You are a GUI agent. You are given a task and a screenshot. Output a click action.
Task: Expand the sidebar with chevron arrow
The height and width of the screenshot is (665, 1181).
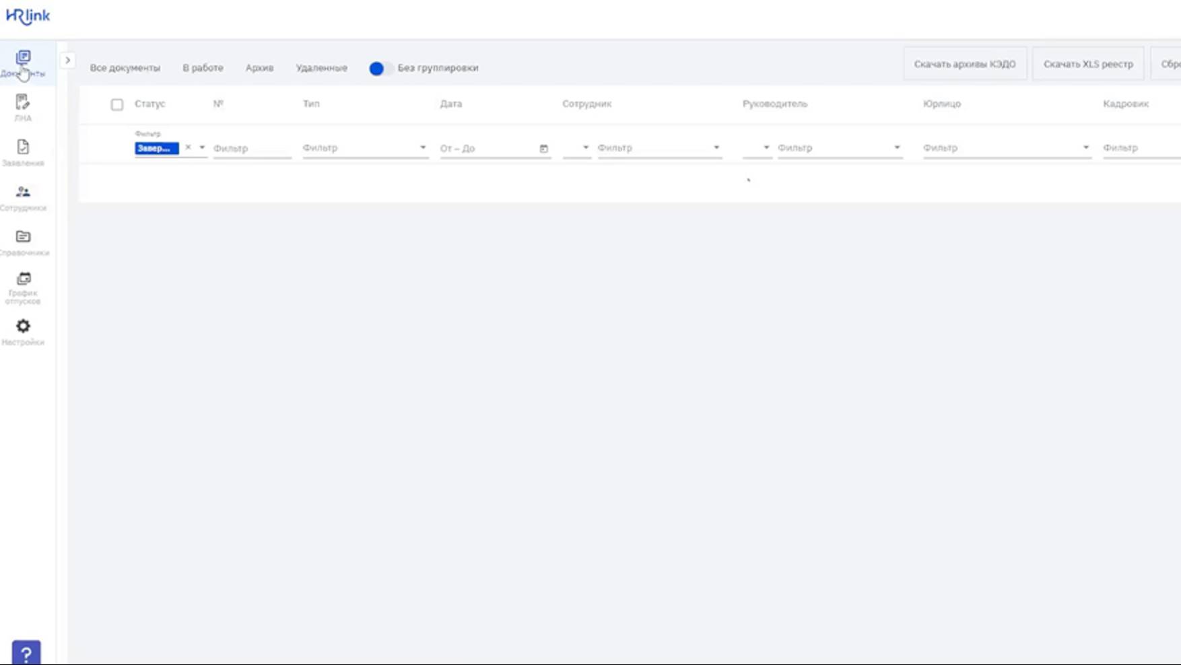click(x=67, y=61)
